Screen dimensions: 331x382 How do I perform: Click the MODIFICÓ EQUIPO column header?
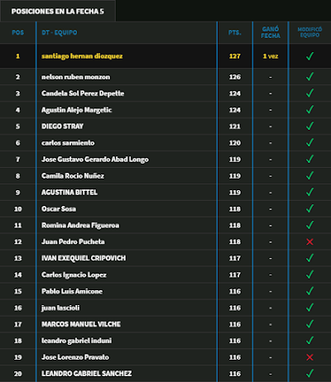(309, 32)
